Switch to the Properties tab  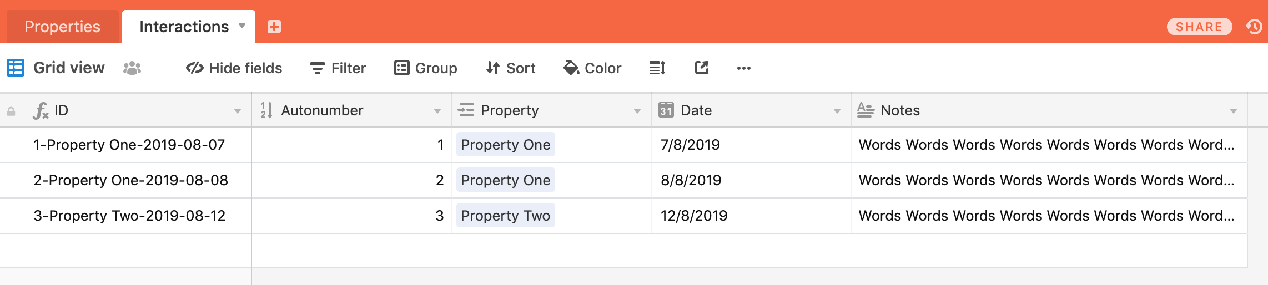click(x=62, y=27)
